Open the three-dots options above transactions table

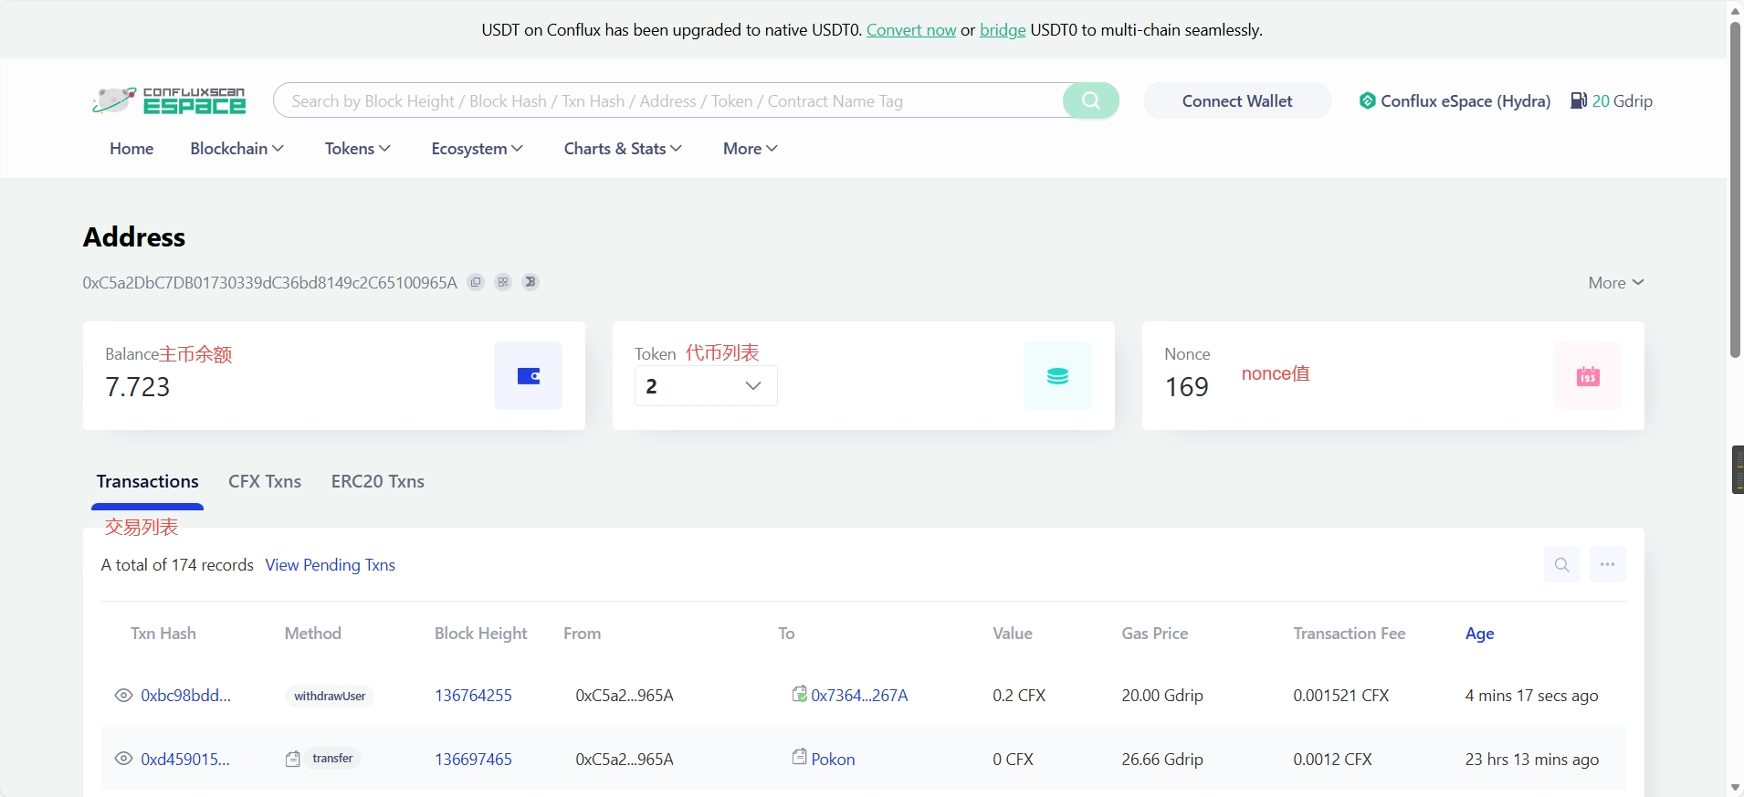[x=1607, y=564]
